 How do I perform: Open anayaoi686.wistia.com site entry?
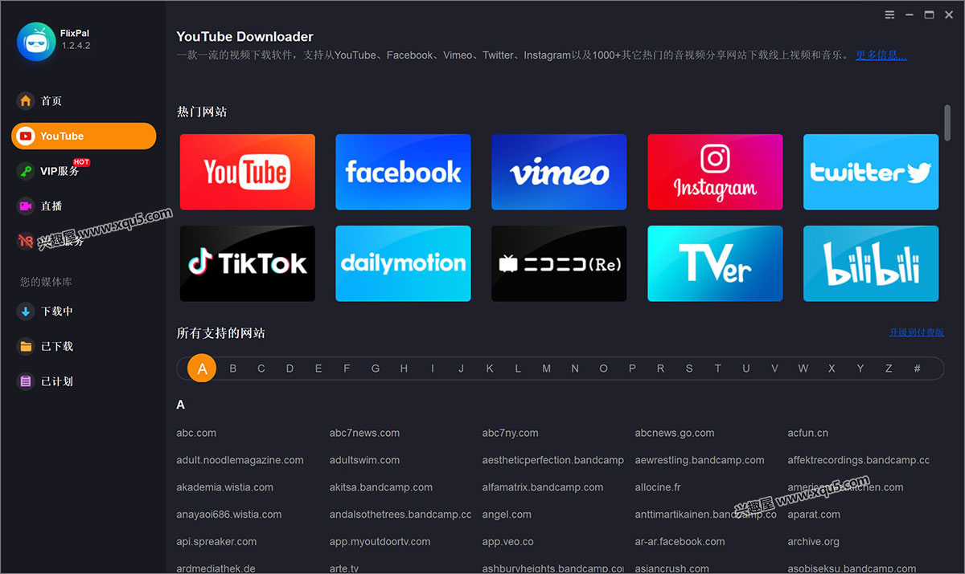[228, 515]
